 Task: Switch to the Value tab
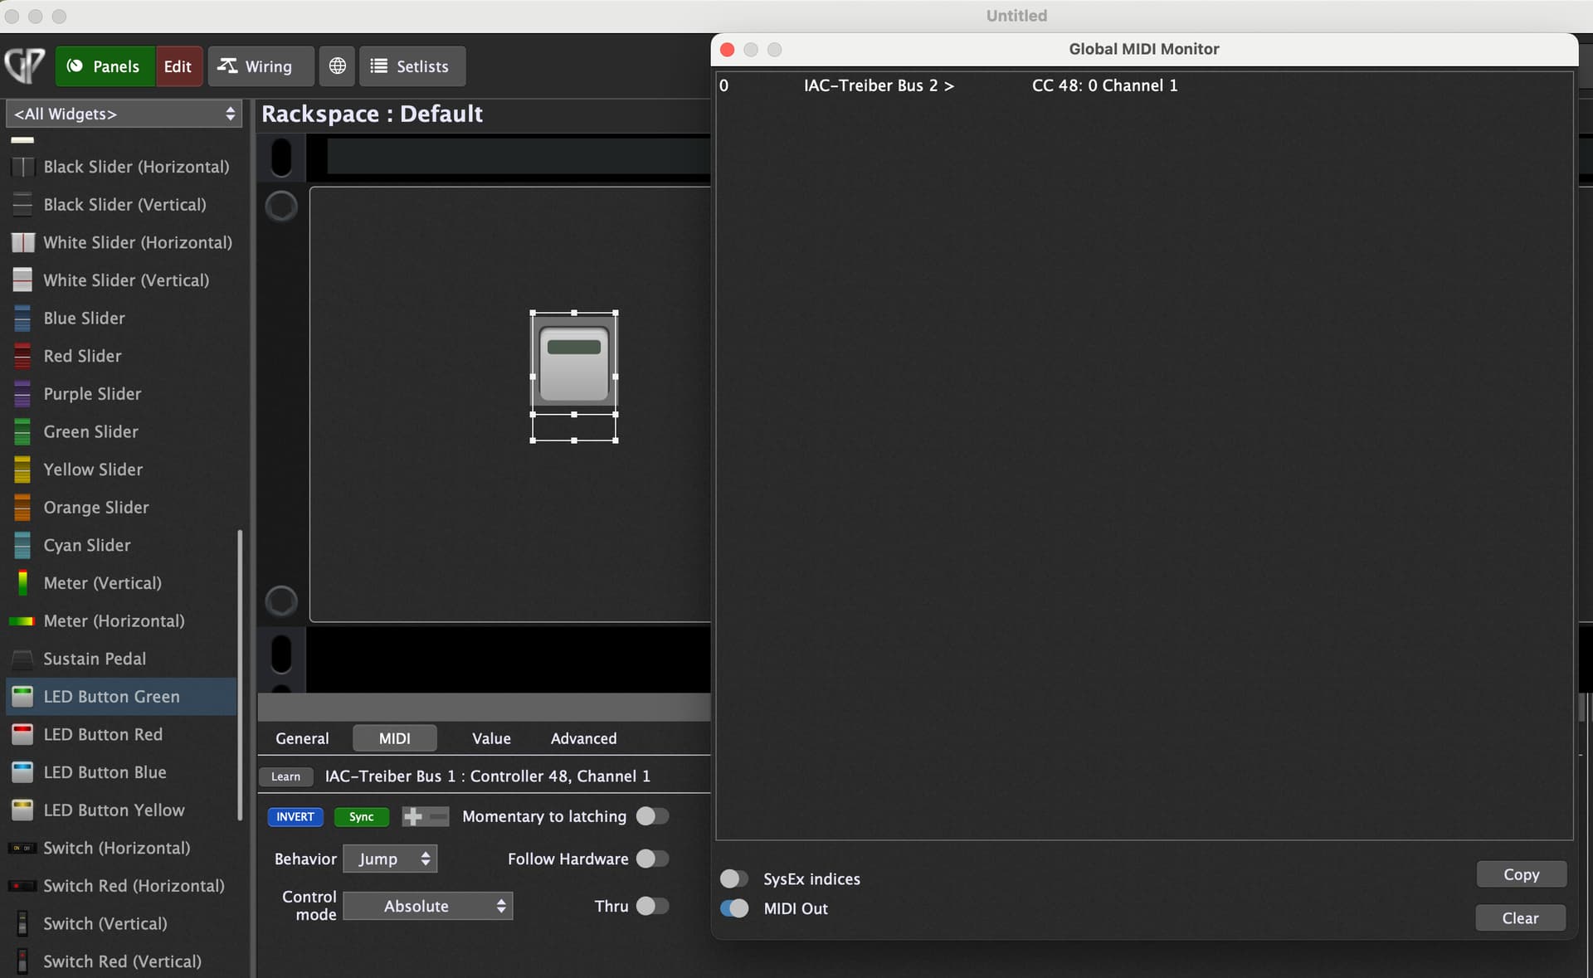491,738
